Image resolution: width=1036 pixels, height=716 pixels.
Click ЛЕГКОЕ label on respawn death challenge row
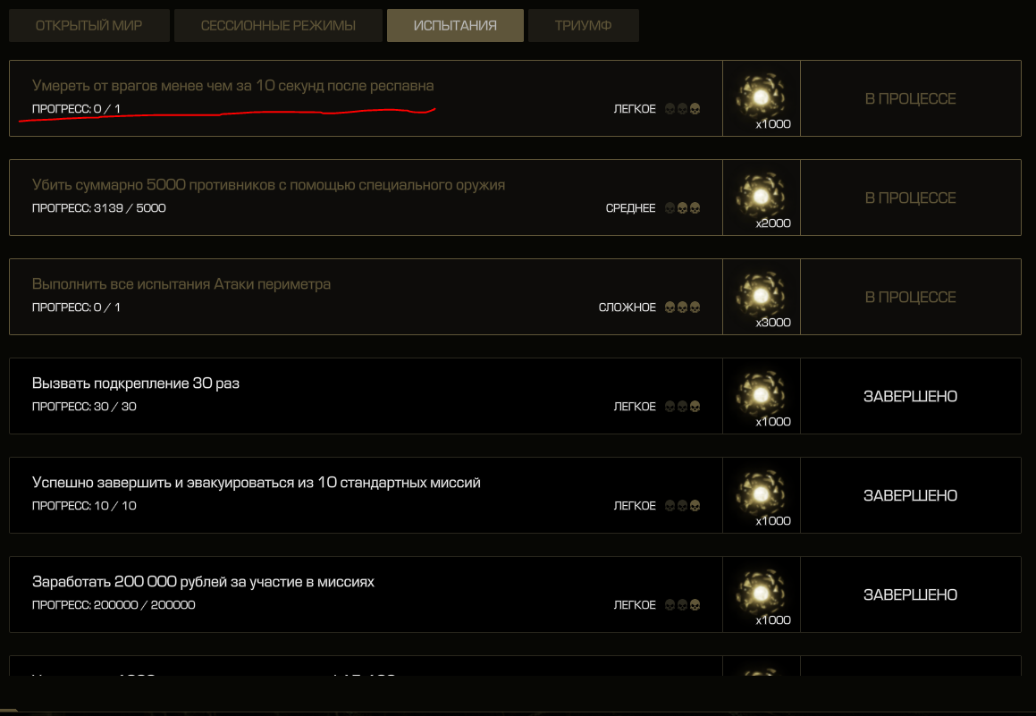(635, 109)
